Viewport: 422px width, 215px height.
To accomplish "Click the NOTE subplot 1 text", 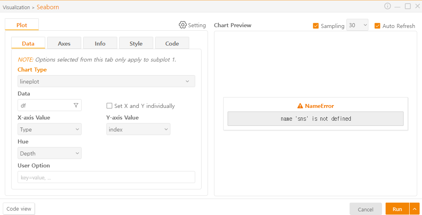I will 97,60.
